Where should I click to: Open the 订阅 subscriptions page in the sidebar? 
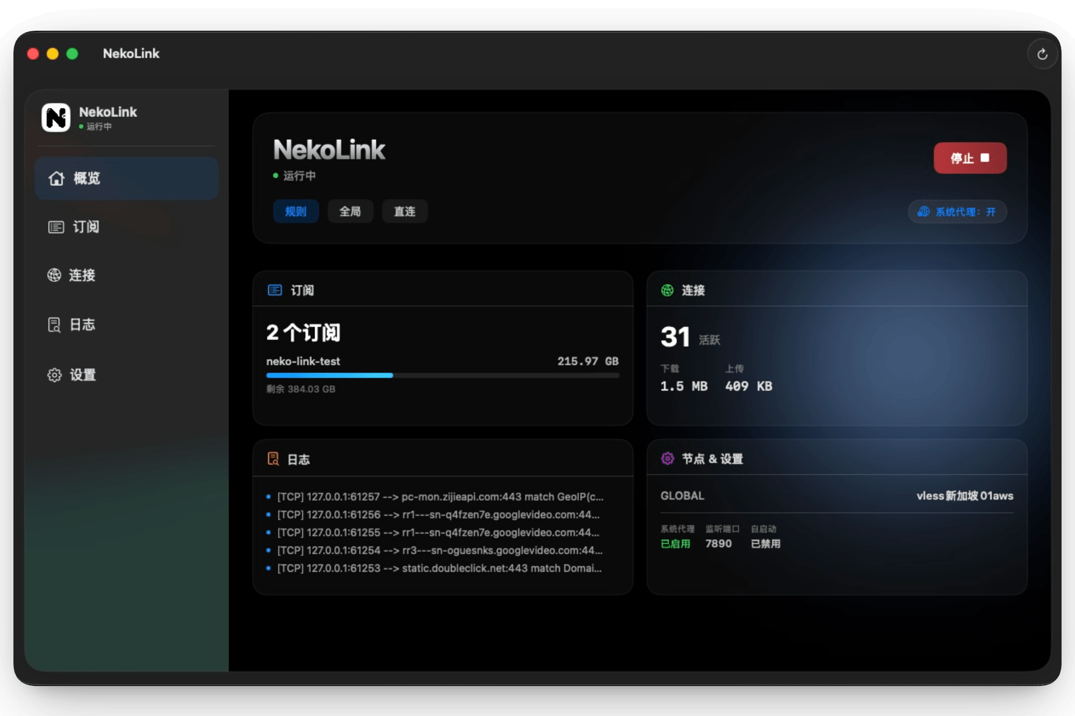point(127,227)
